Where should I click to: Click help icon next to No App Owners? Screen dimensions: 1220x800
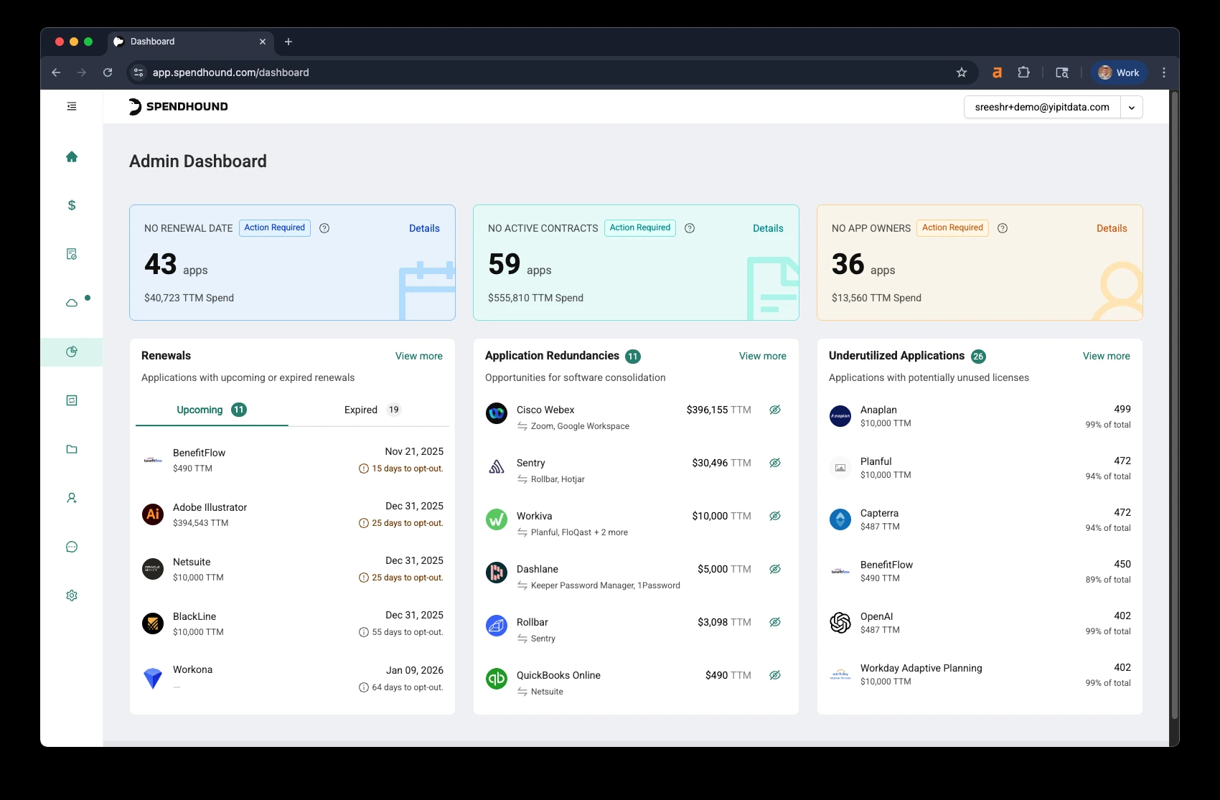pos(1003,228)
